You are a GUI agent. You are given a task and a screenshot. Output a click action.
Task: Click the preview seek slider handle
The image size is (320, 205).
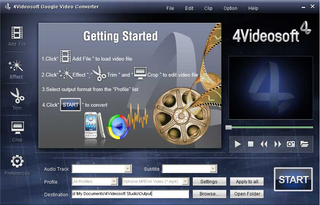pyautogui.click(x=229, y=127)
